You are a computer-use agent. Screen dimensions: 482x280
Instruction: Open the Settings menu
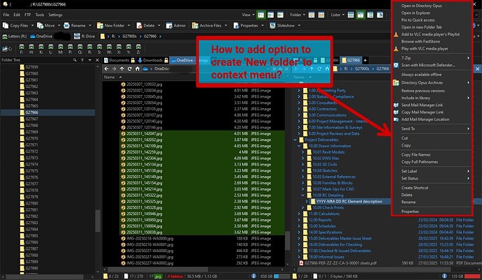(x=55, y=14)
